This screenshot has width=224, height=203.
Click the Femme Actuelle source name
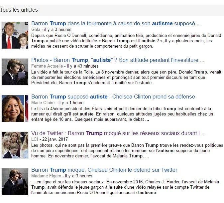pyautogui.click(x=47, y=66)
